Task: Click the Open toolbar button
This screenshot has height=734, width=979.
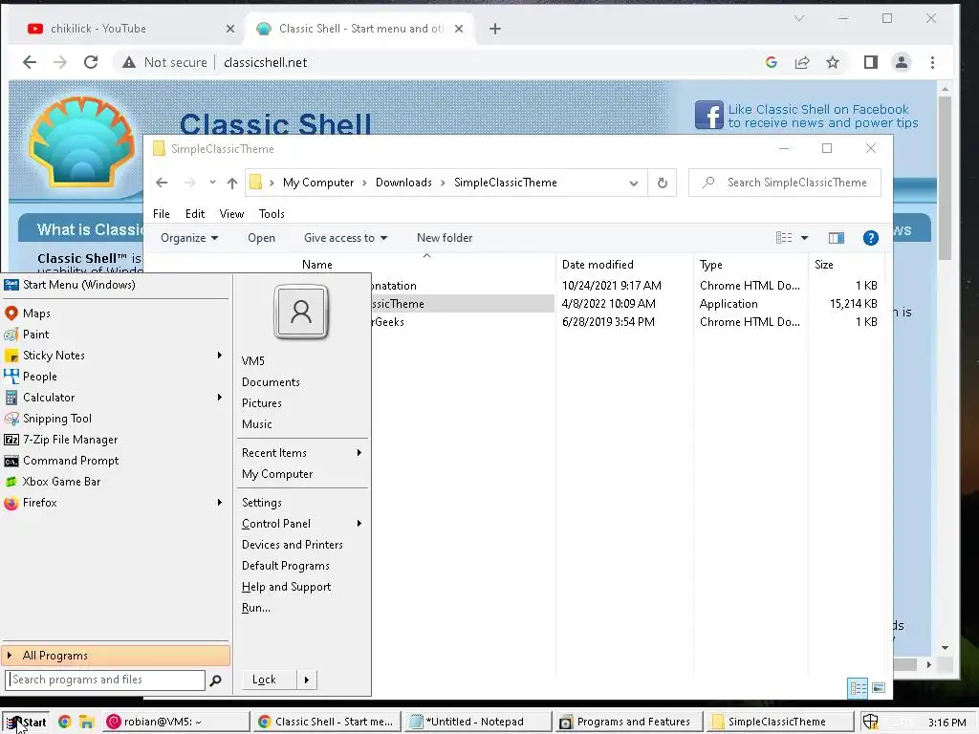Action: coord(261,238)
